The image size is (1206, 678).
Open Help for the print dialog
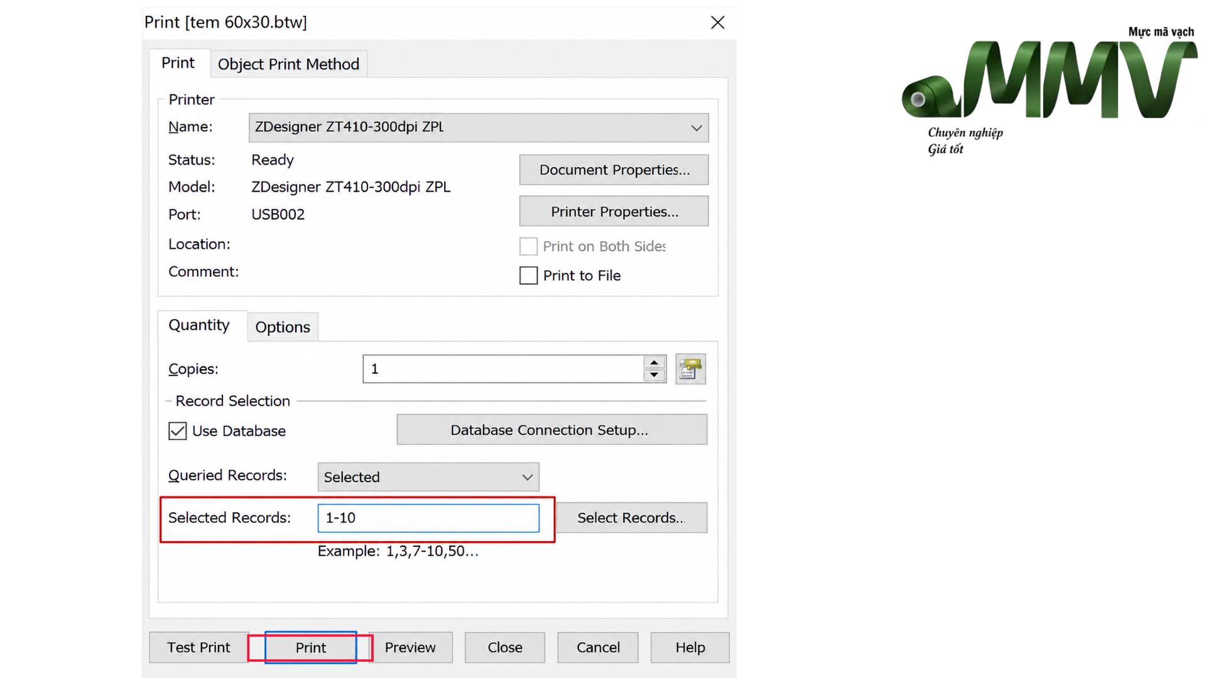coord(690,647)
